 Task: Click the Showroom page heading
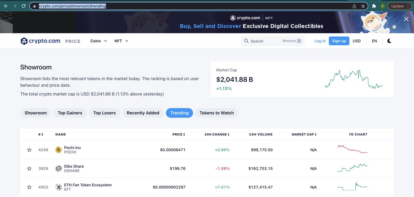pos(36,67)
